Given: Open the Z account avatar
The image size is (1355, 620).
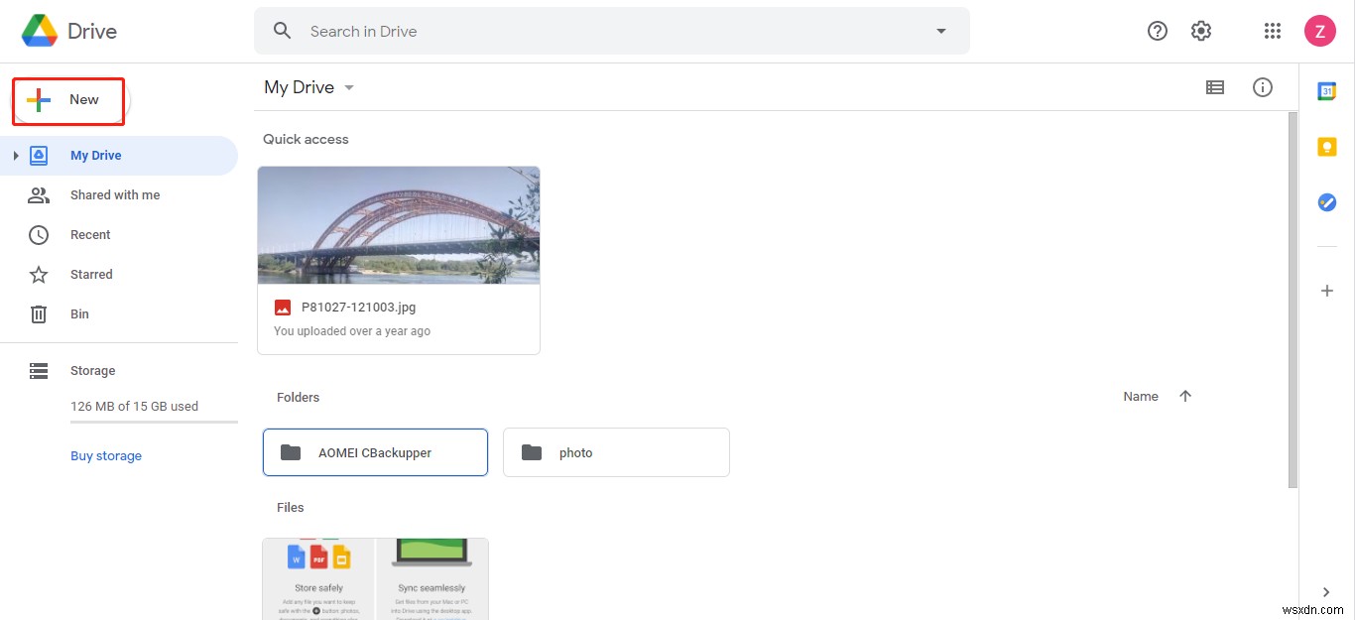Looking at the screenshot, I should point(1319,31).
